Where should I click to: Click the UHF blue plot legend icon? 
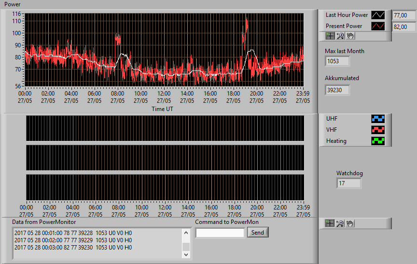[x=378, y=119]
